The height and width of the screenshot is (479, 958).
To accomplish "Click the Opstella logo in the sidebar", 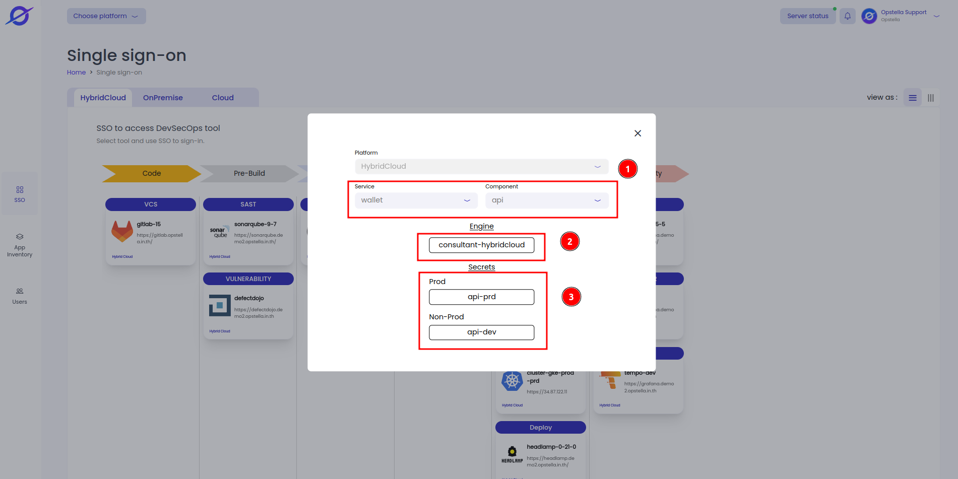I will pyautogui.click(x=19, y=16).
